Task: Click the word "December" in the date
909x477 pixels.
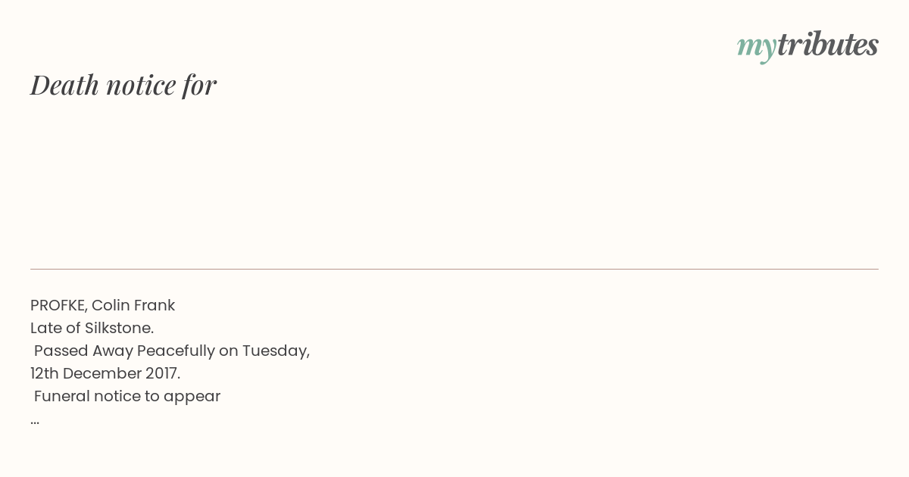Action: (101, 374)
